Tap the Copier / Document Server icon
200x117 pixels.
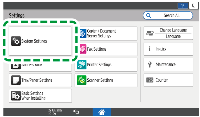click(82, 33)
